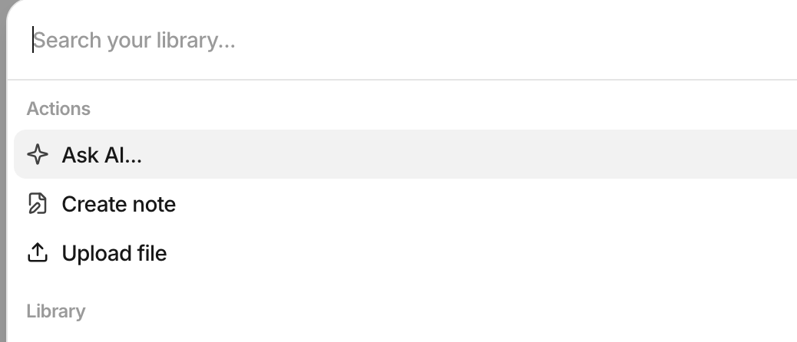The height and width of the screenshot is (342, 797).
Task: Click the Library section heading
Action: point(56,311)
